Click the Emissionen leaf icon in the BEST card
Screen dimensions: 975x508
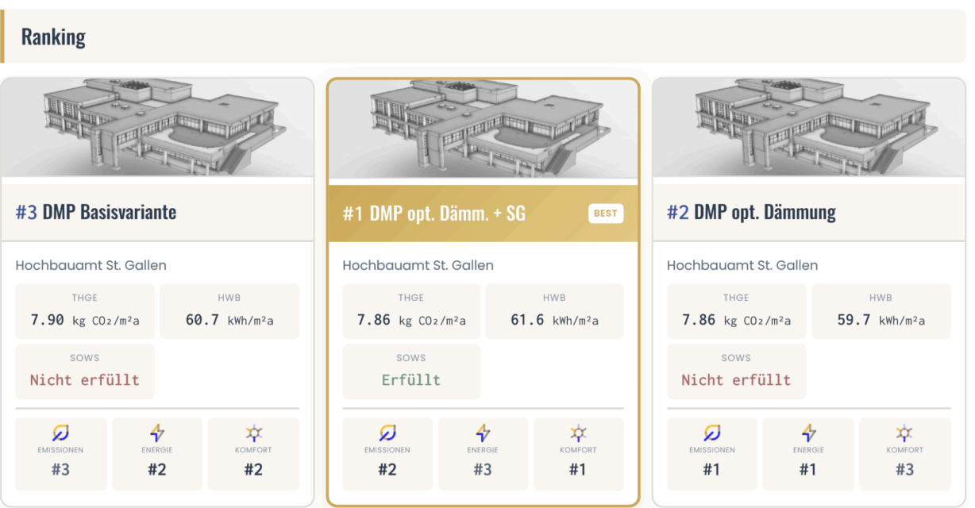coord(387,433)
